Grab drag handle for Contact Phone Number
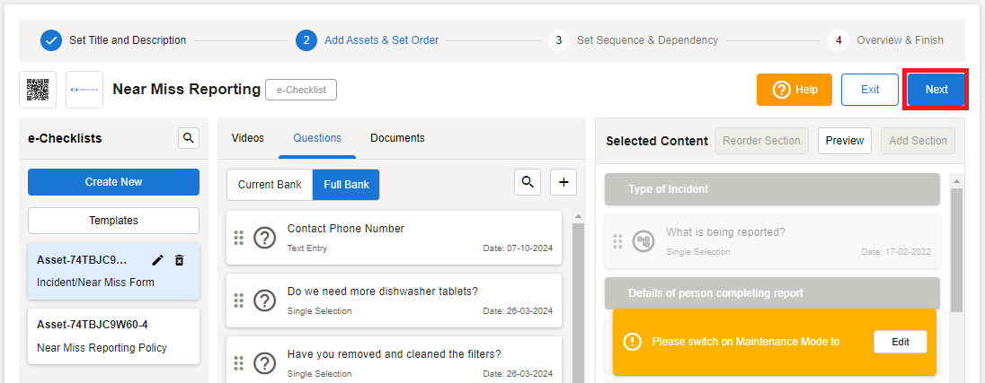 click(x=239, y=238)
